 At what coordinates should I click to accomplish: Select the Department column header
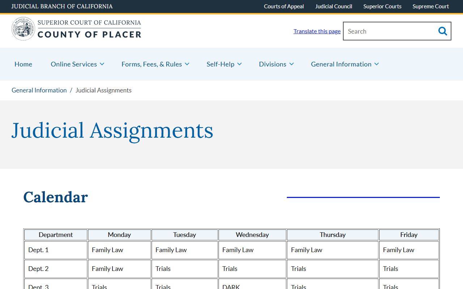[x=56, y=235]
